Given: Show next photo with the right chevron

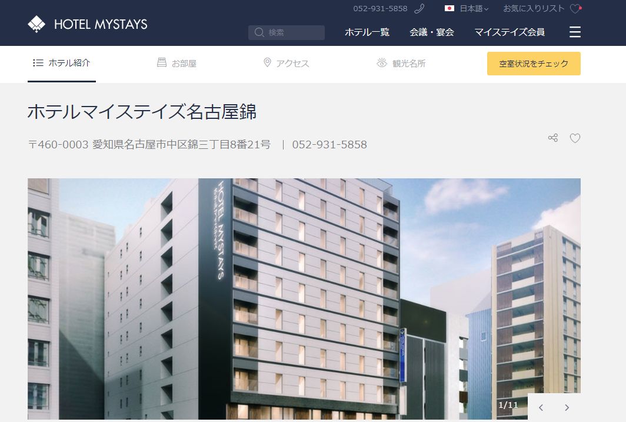Looking at the screenshot, I should [x=567, y=408].
